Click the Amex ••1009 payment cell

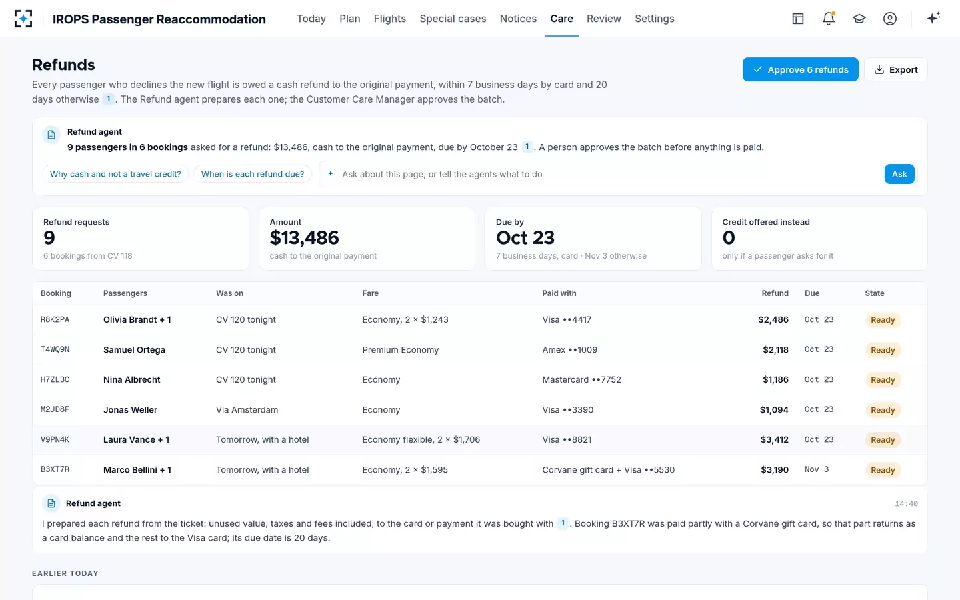click(x=569, y=350)
